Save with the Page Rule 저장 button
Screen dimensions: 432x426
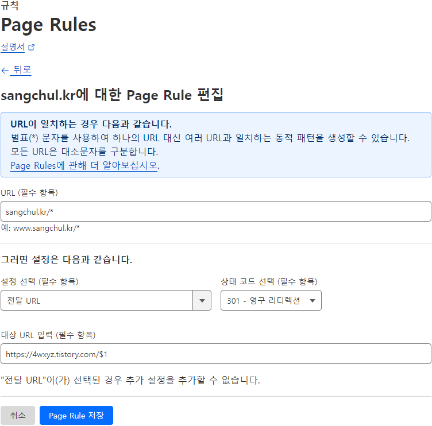[x=76, y=415]
